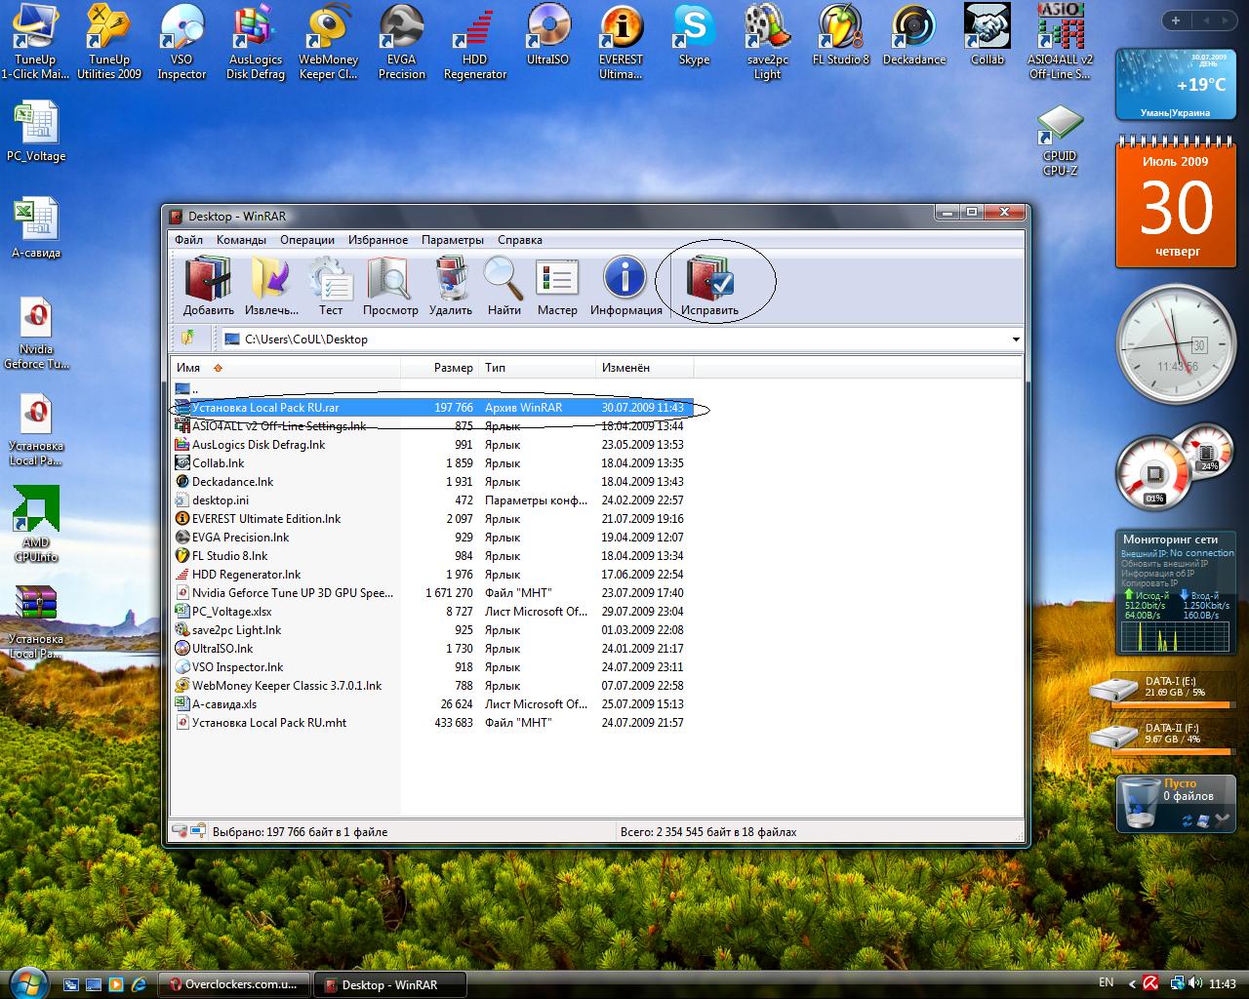Image resolution: width=1249 pixels, height=999 pixels.
Task: Sort file list by Тип column
Action: pos(537,368)
